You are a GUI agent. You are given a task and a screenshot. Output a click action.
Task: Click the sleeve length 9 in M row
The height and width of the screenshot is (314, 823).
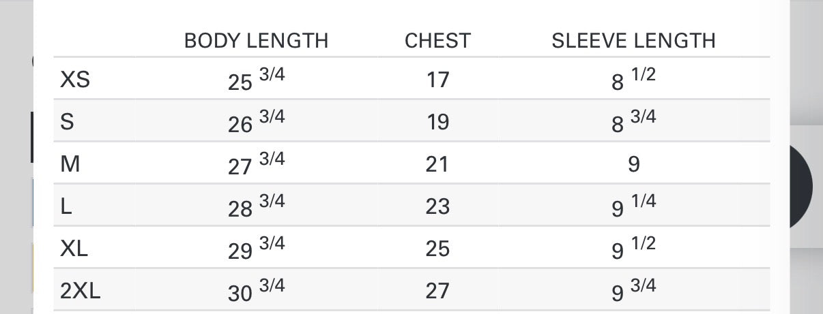pyautogui.click(x=633, y=165)
